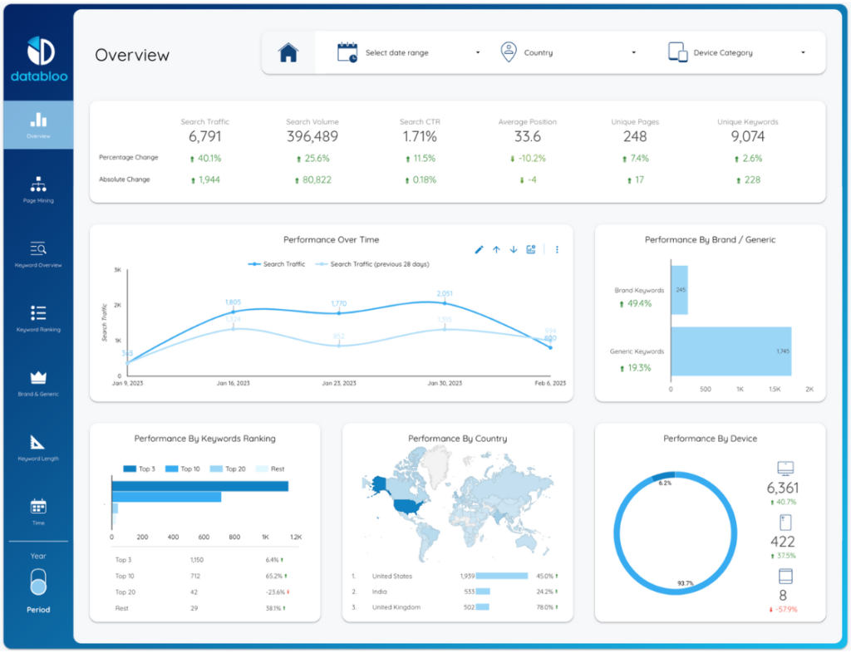
Task: Click the export chart icon above the line chart
Action: pos(530,249)
